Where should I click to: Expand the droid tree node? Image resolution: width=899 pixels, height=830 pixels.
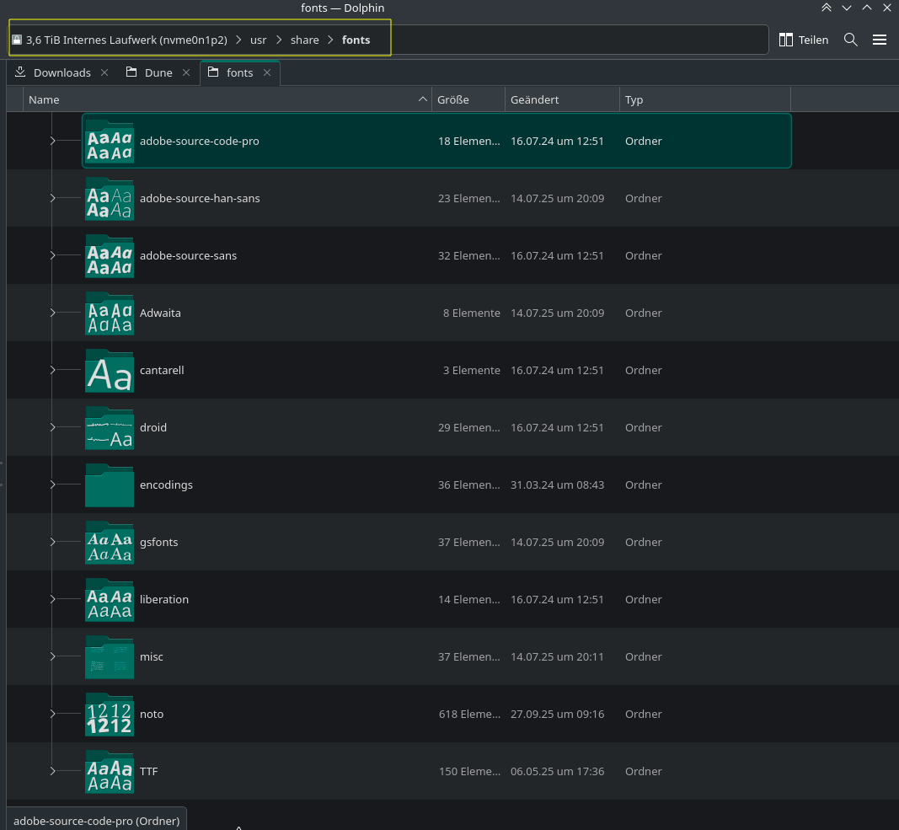[53, 427]
